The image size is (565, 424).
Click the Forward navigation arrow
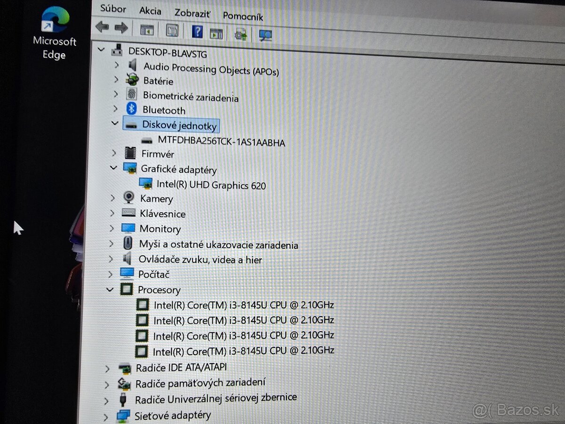point(121,27)
